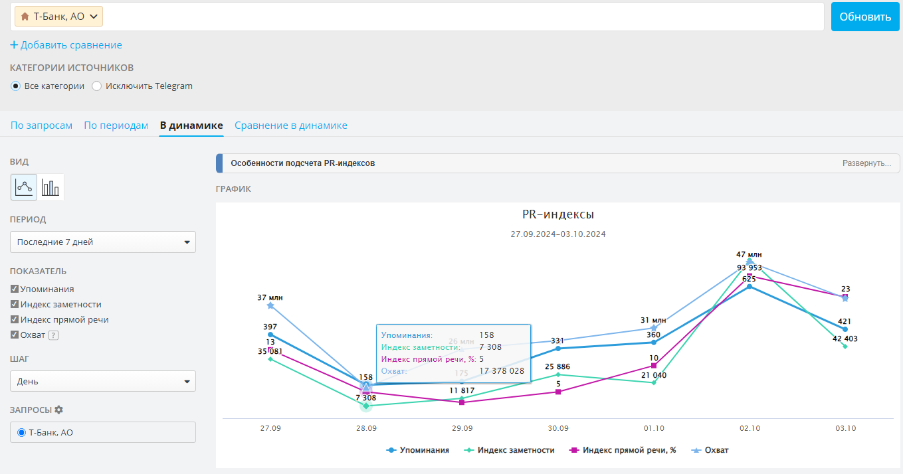
Task: Click Индекс заметности point 42 403
Action: tap(845, 347)
